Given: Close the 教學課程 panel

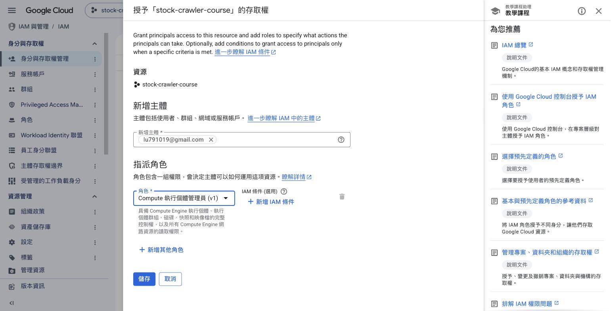Looking at the screenshot, I should (599, 11).
